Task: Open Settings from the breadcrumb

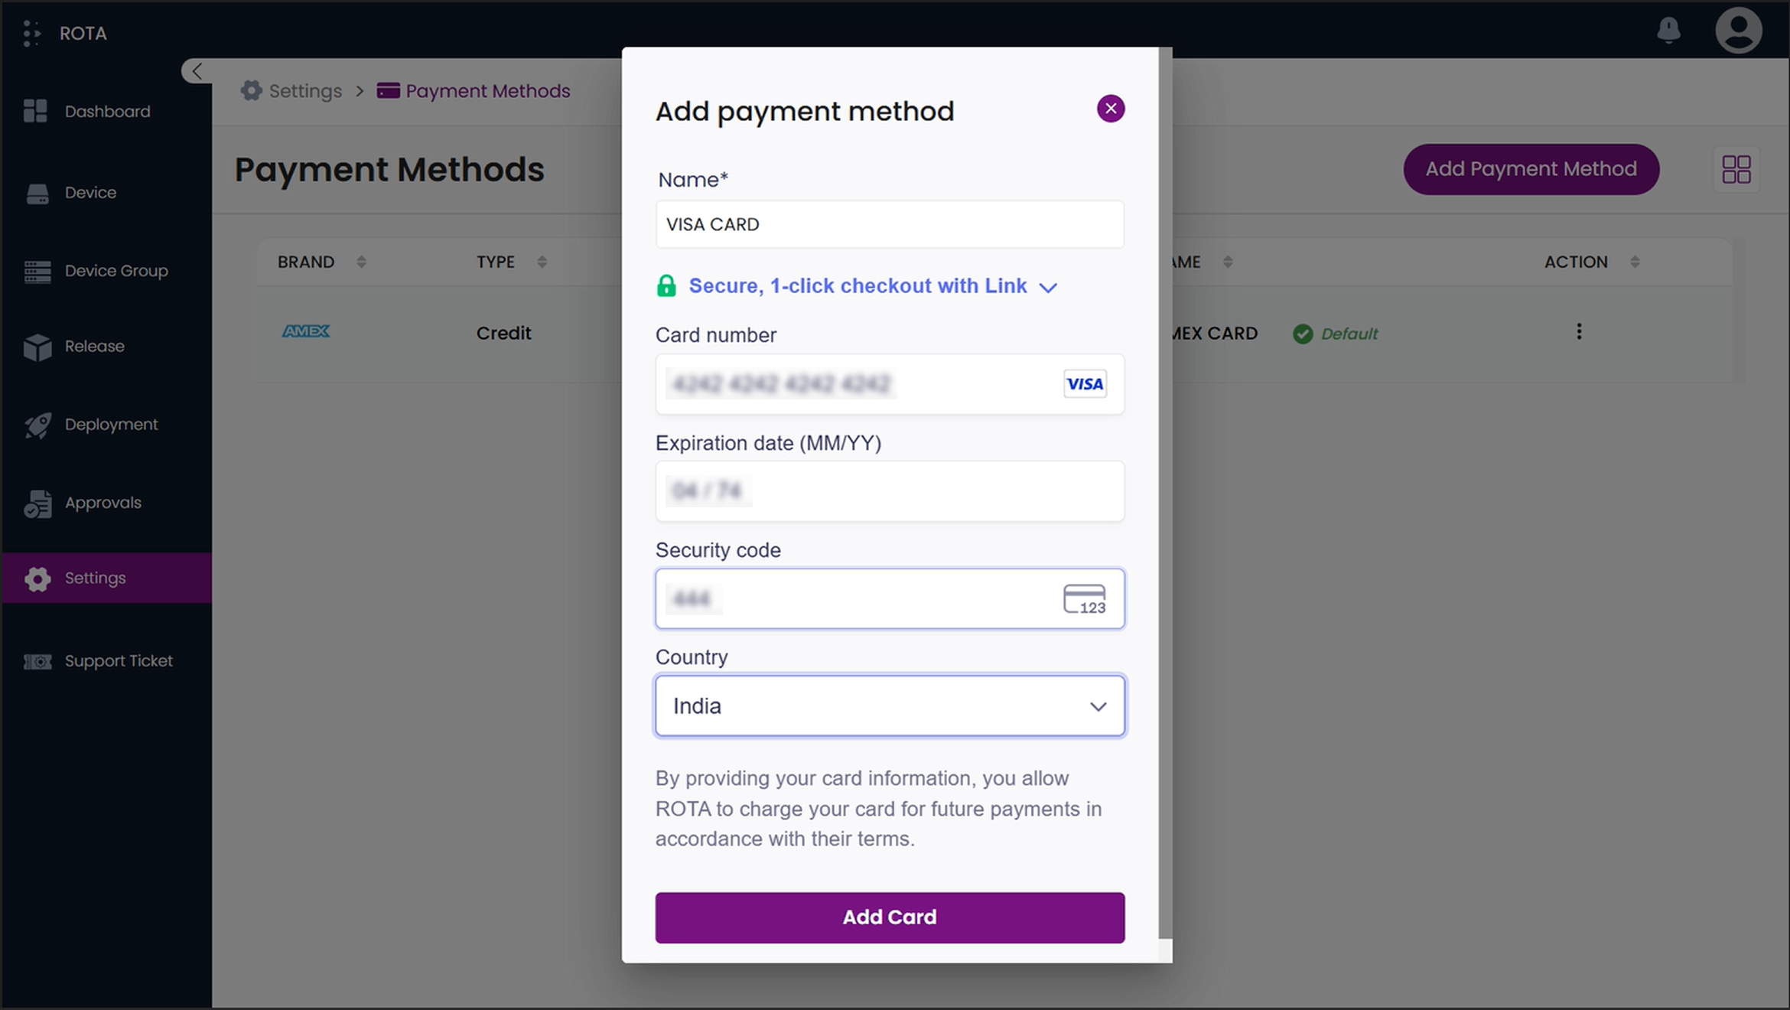Action: pos(304,90)
